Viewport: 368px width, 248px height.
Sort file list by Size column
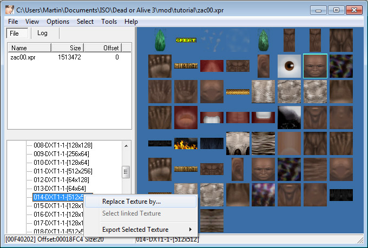(67, 48)
